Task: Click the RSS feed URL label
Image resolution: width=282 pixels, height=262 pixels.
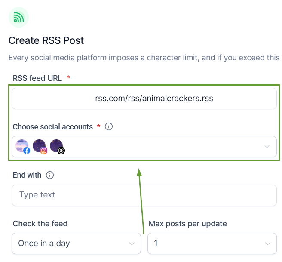Action: click(37, 78)
